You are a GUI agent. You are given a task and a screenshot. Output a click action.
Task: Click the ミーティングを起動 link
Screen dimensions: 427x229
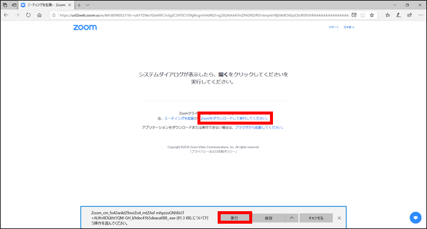point(180,119)
